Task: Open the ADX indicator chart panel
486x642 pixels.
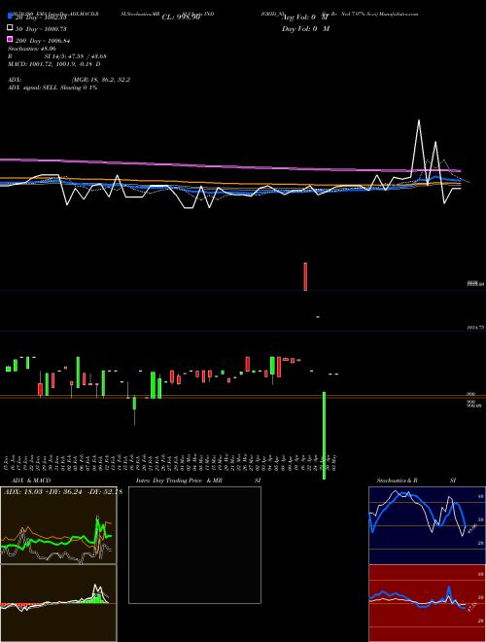Action: pyautogui.click(x=58, y=525)
